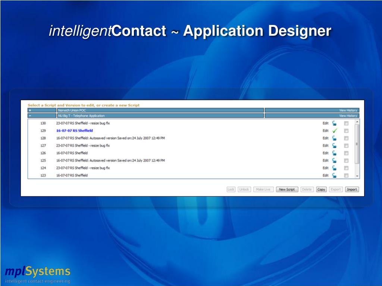The image size is (382, 286).
Task: Click Edit for version 124
Action: (325, 168)
